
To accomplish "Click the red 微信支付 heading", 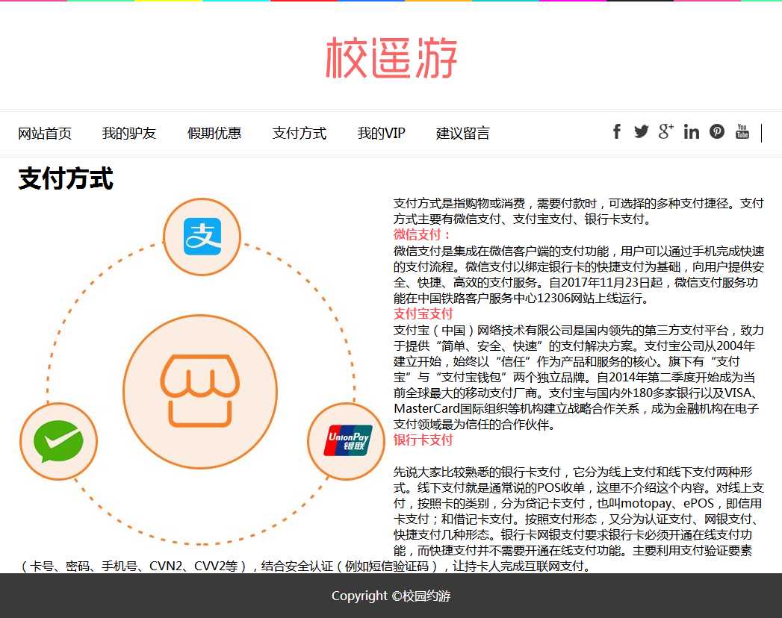I will 423,235.
